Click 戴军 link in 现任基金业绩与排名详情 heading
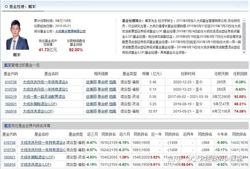 [7, 126]
